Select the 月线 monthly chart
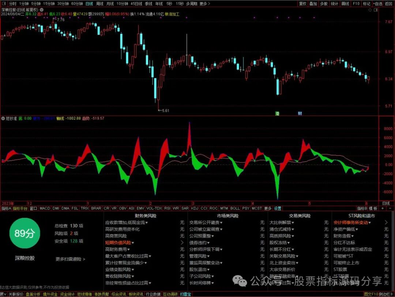395x297 pixels. coord(110,4)
